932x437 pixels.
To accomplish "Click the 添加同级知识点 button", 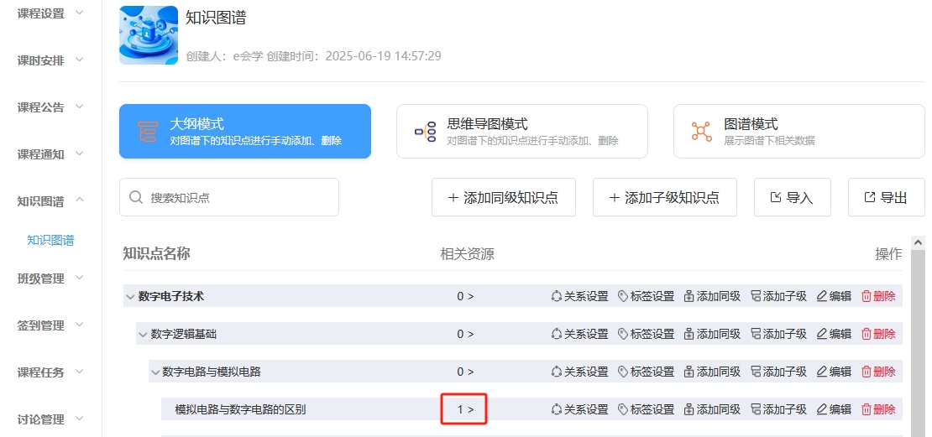I will [x=502, y=198].
